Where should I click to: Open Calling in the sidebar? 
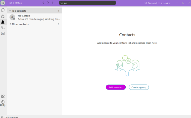[x=3, y=28]
